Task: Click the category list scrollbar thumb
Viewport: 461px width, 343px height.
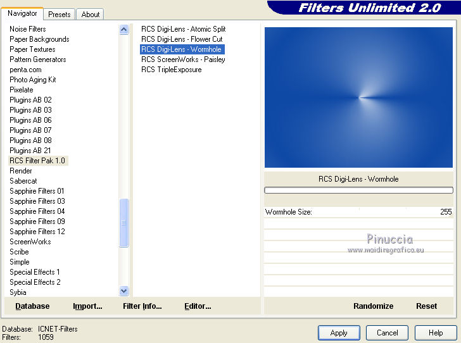Action: (x=123, y=223)
